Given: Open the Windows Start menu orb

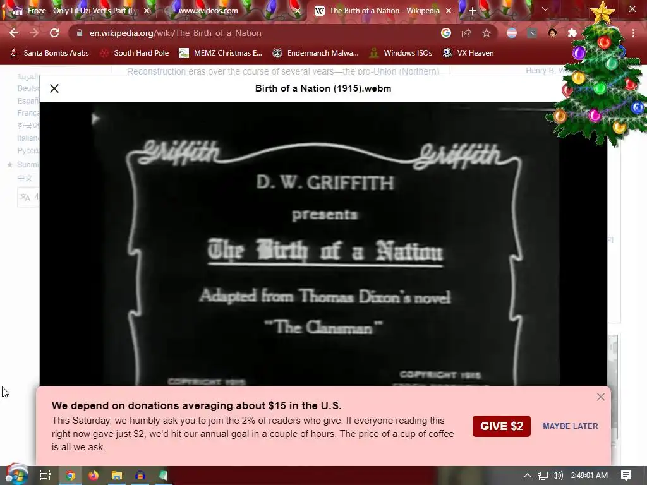Looking at the screenshot, I should tap(16, 475).
